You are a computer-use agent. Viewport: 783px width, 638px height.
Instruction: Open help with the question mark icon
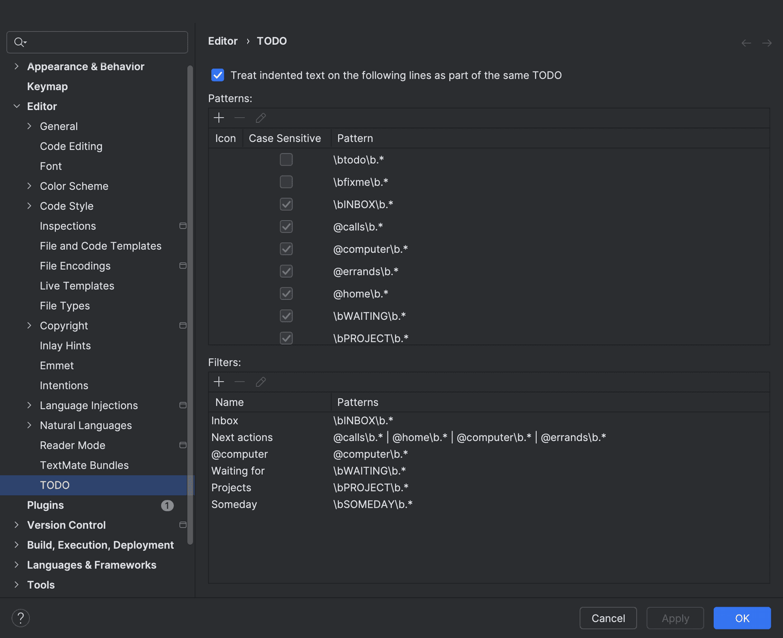coord(21,618)
